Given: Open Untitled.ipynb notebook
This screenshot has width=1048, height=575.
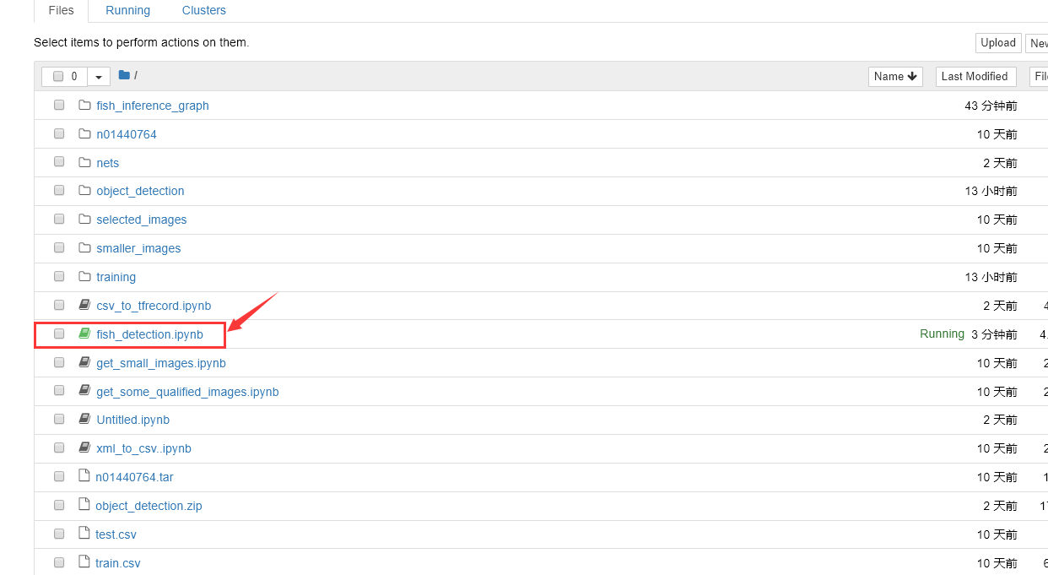Looking at the screenshot, I should 133,420.
